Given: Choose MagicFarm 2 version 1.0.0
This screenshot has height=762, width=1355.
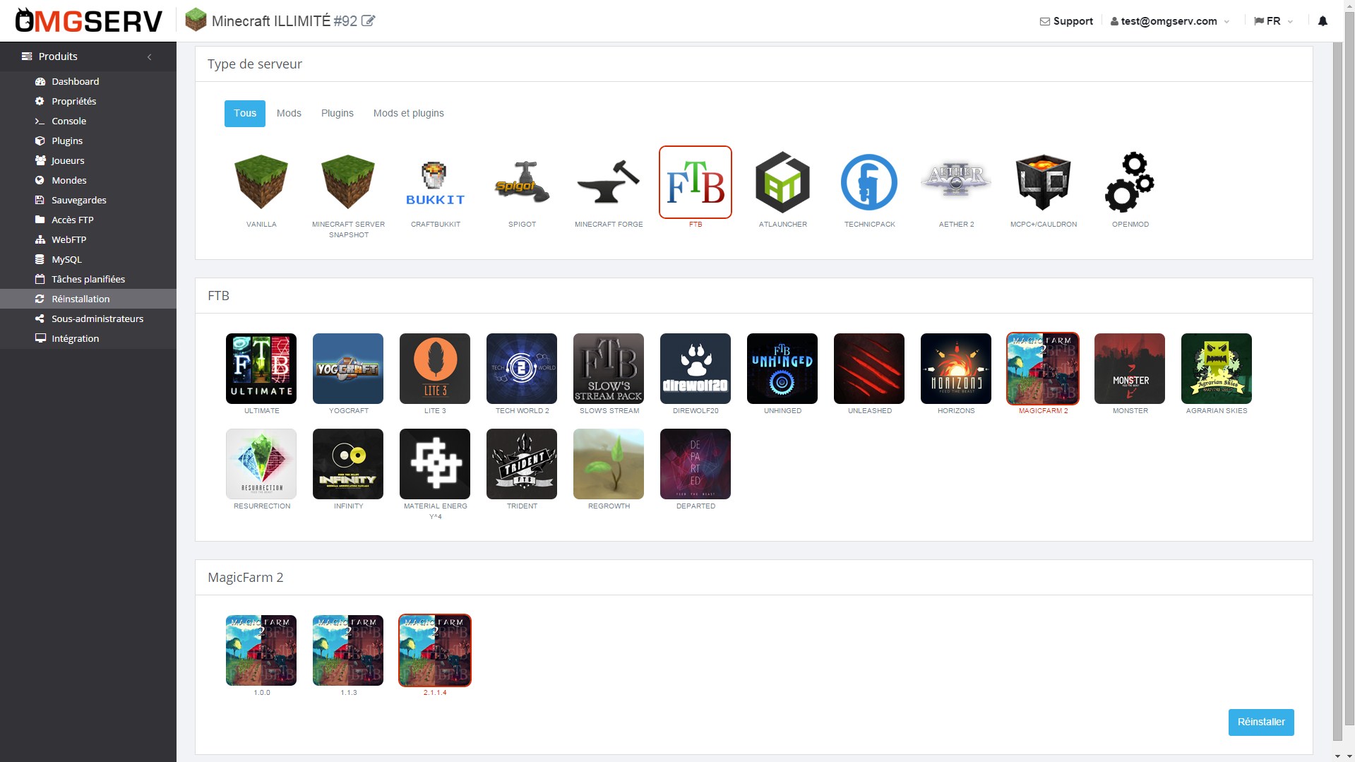Looking at the screenshot, I should tap(261, 650).
